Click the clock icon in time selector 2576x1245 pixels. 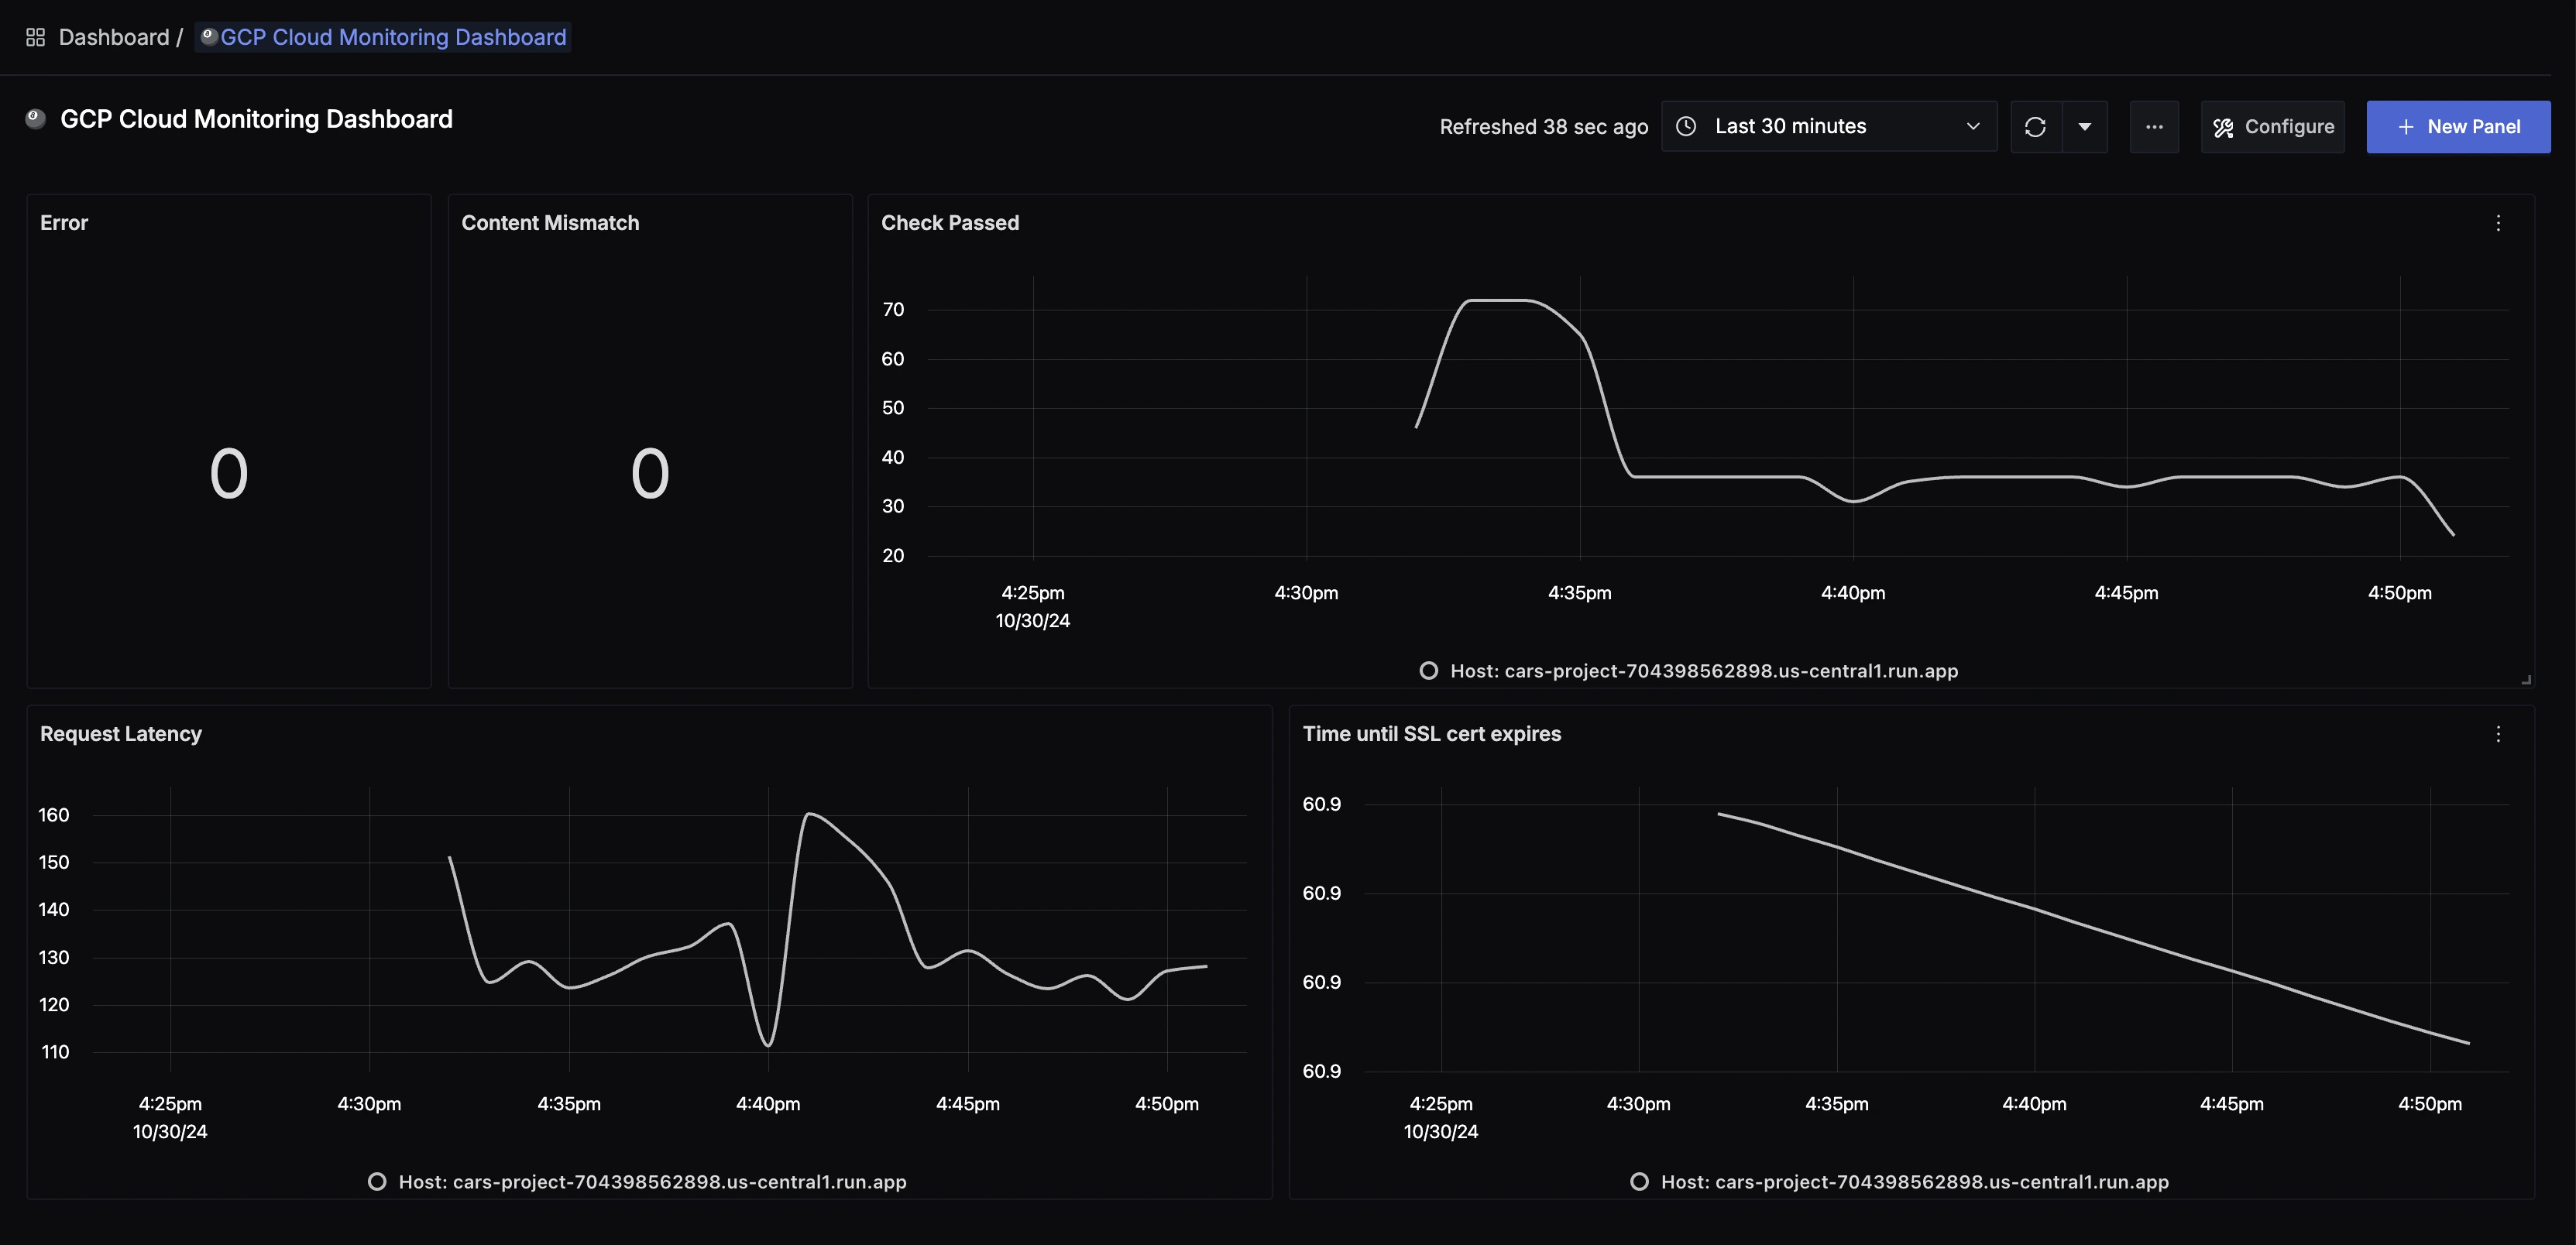1686,127
